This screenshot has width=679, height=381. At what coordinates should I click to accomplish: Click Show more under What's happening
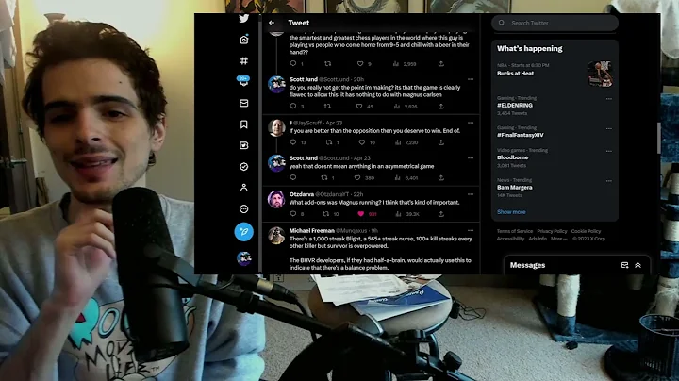(x=511, y=212)
